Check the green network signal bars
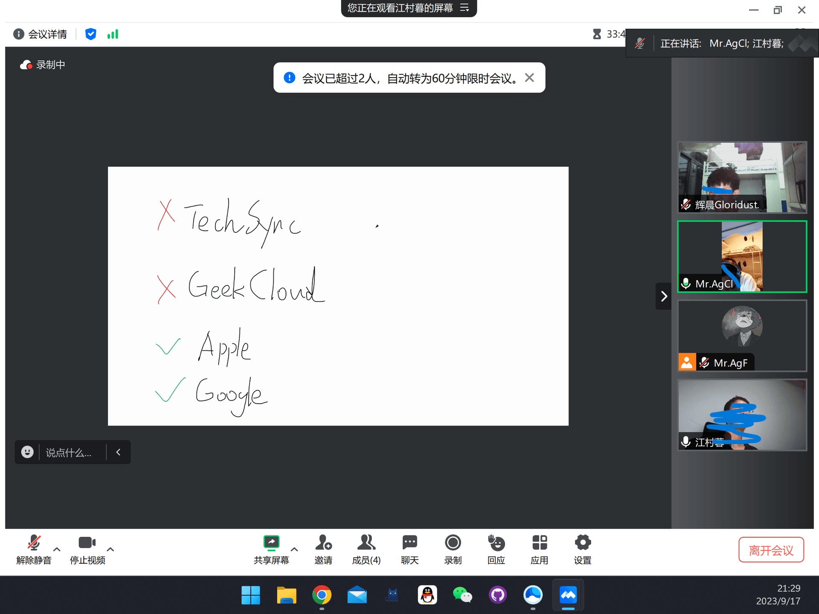Viewport: 819px width, 614px height. click(x=113, y=34)
